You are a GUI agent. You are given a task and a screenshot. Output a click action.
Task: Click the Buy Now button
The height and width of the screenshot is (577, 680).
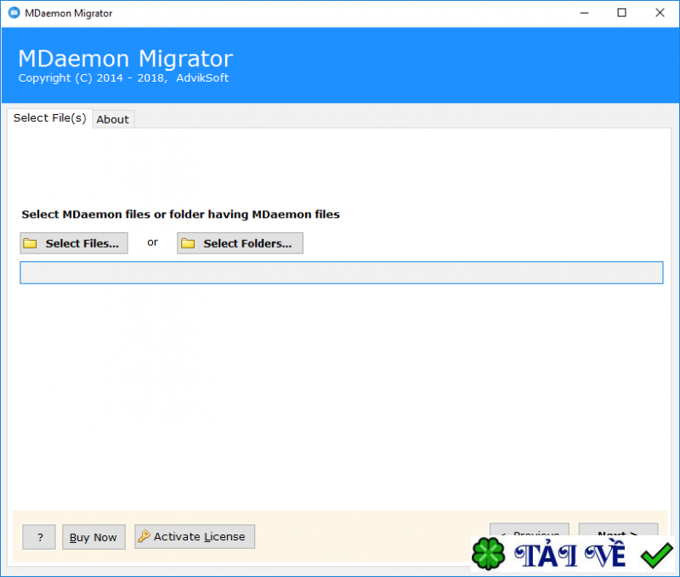click(93, 537)
